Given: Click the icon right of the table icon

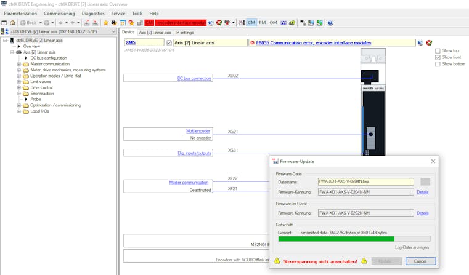Looking at the screenshot, I should pyautogui.click(x=131, y=23).
